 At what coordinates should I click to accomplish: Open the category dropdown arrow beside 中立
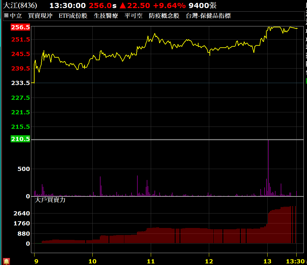coord(6,15)
